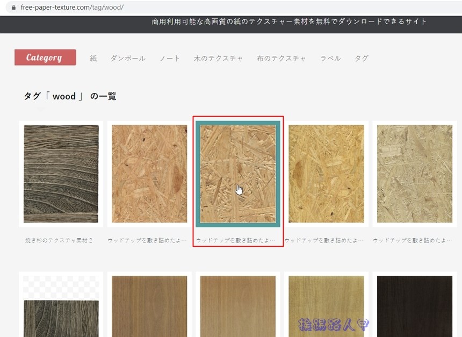The width and height of the screenshot is (462, 337).
Task: Click the 焼き杉のテクスチャ素材 2 caption link
Action: coord(59,240)
